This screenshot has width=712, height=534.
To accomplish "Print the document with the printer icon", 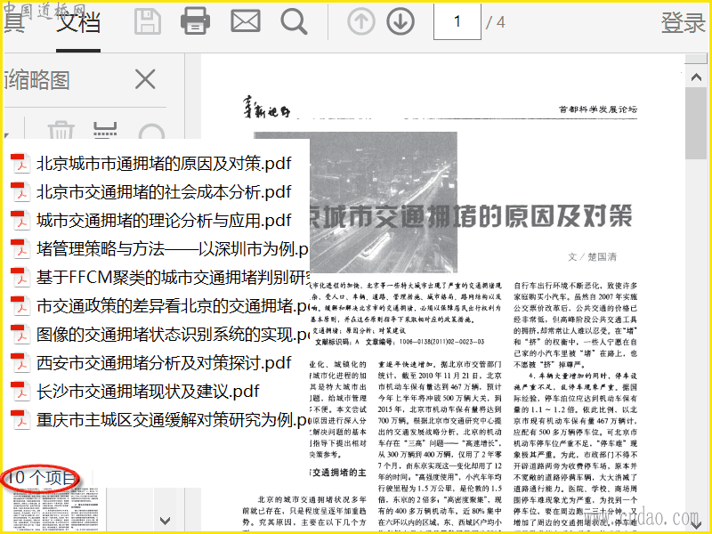I will [195, 21].
